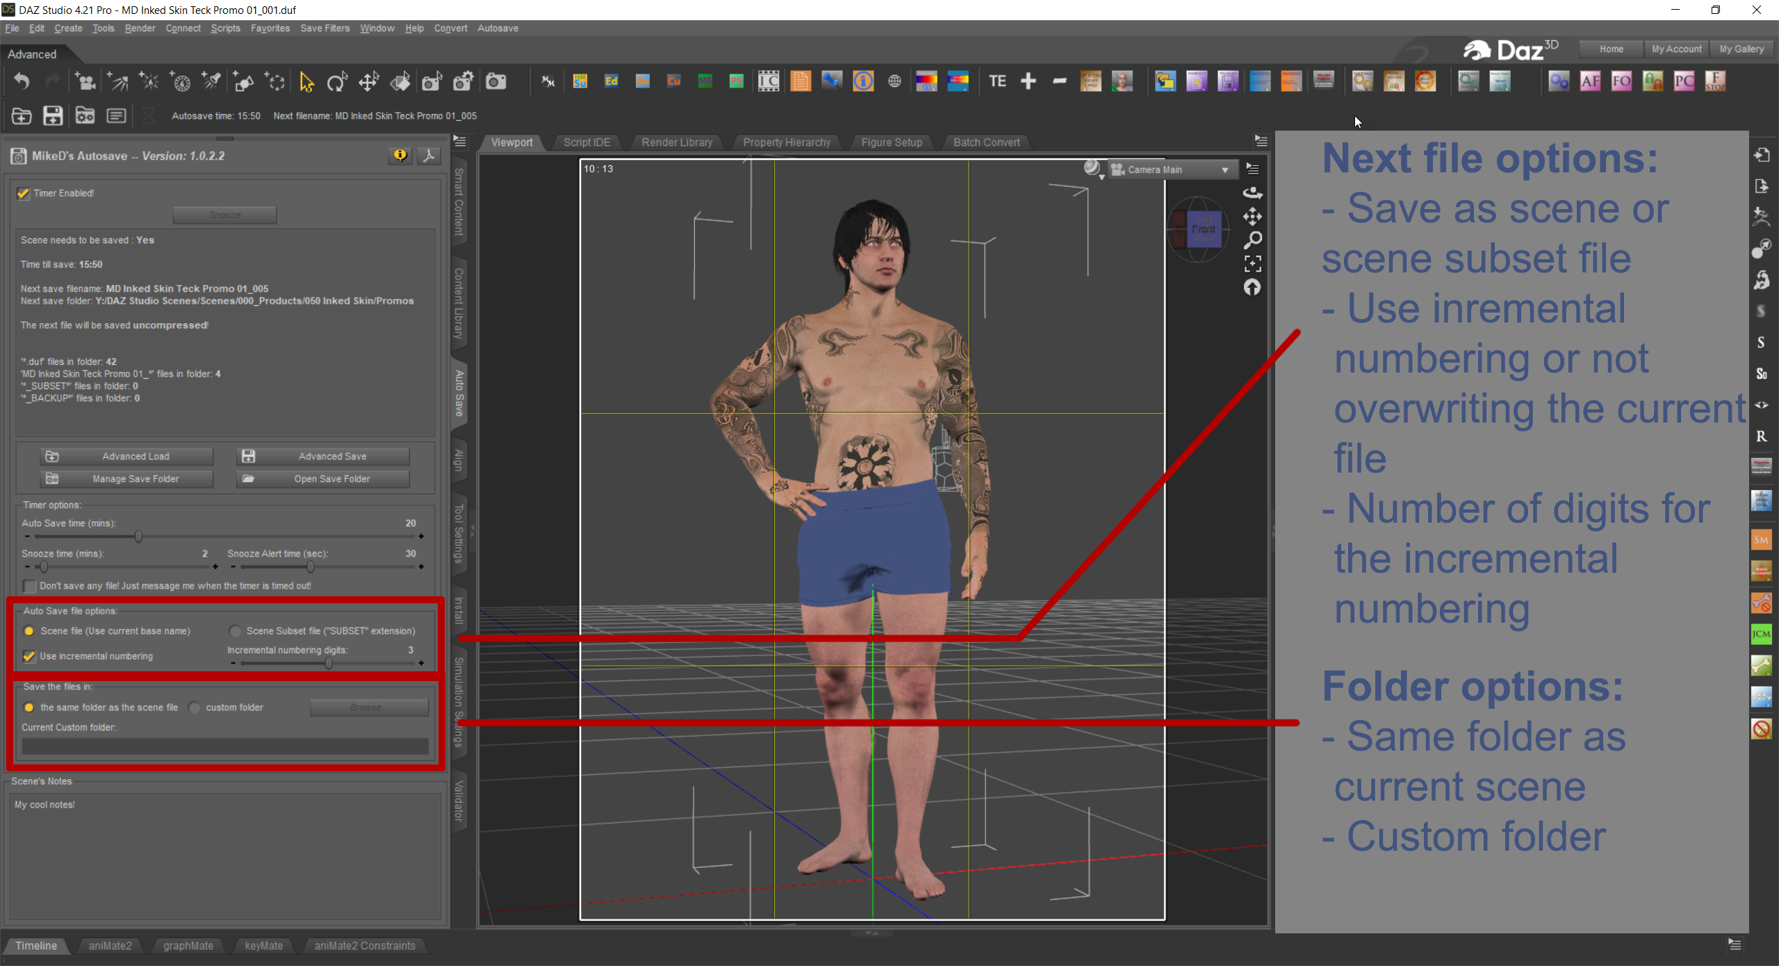Click the F Stop toolbar icon
The height and width of the screenshot is (966, 1779).
[x=1715, y=82]
